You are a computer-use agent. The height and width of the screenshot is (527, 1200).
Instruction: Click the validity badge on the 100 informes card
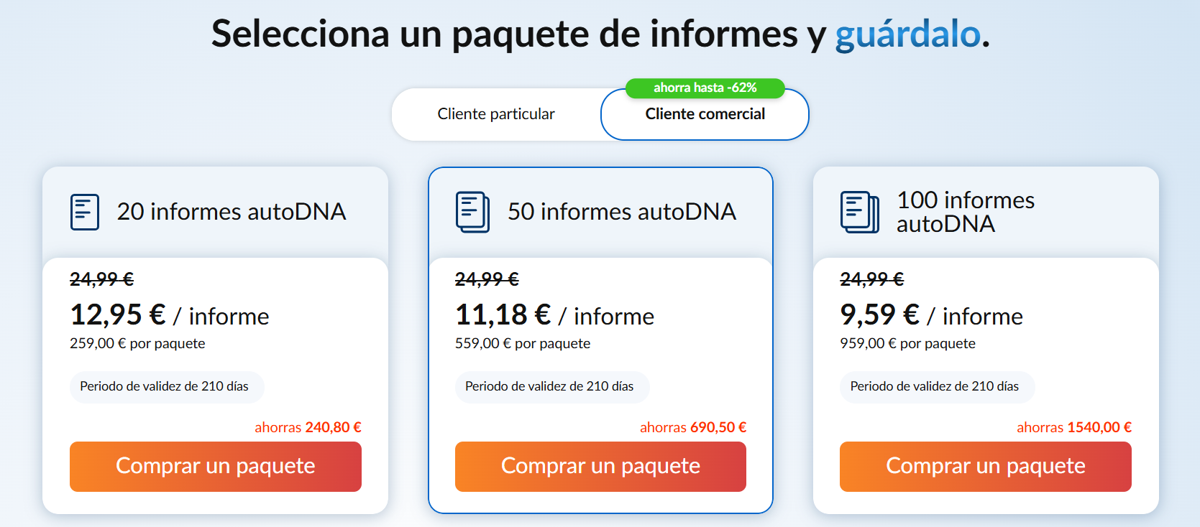937,386
